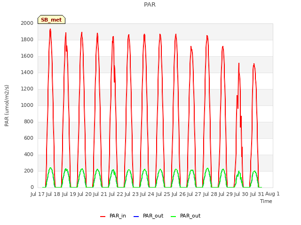Click the 400 y-axis tick label

[29, 154]
